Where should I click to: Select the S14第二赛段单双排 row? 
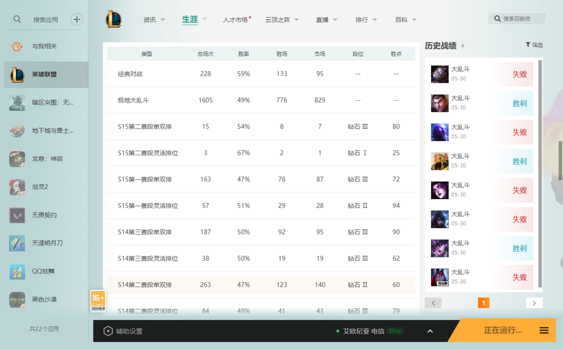[261, 285]
